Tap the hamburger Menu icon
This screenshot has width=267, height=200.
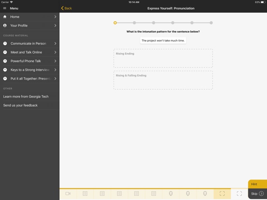[5, 8]
